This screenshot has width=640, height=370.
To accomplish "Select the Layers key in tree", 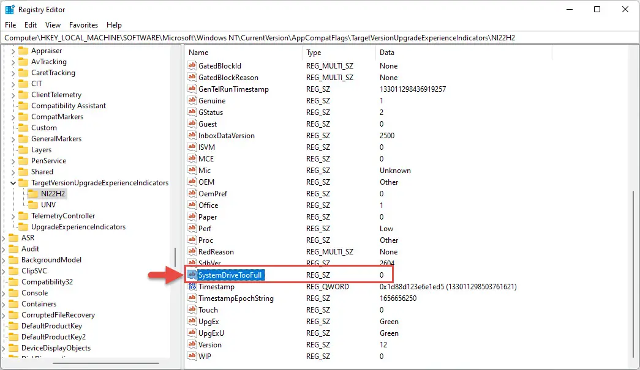I will coord(41,150).
